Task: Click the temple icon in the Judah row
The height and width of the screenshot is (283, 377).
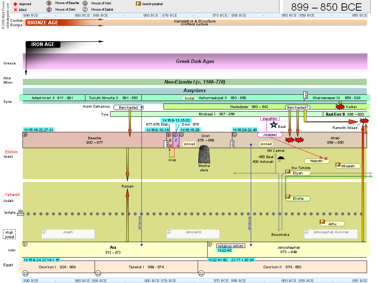Action: 20,213
